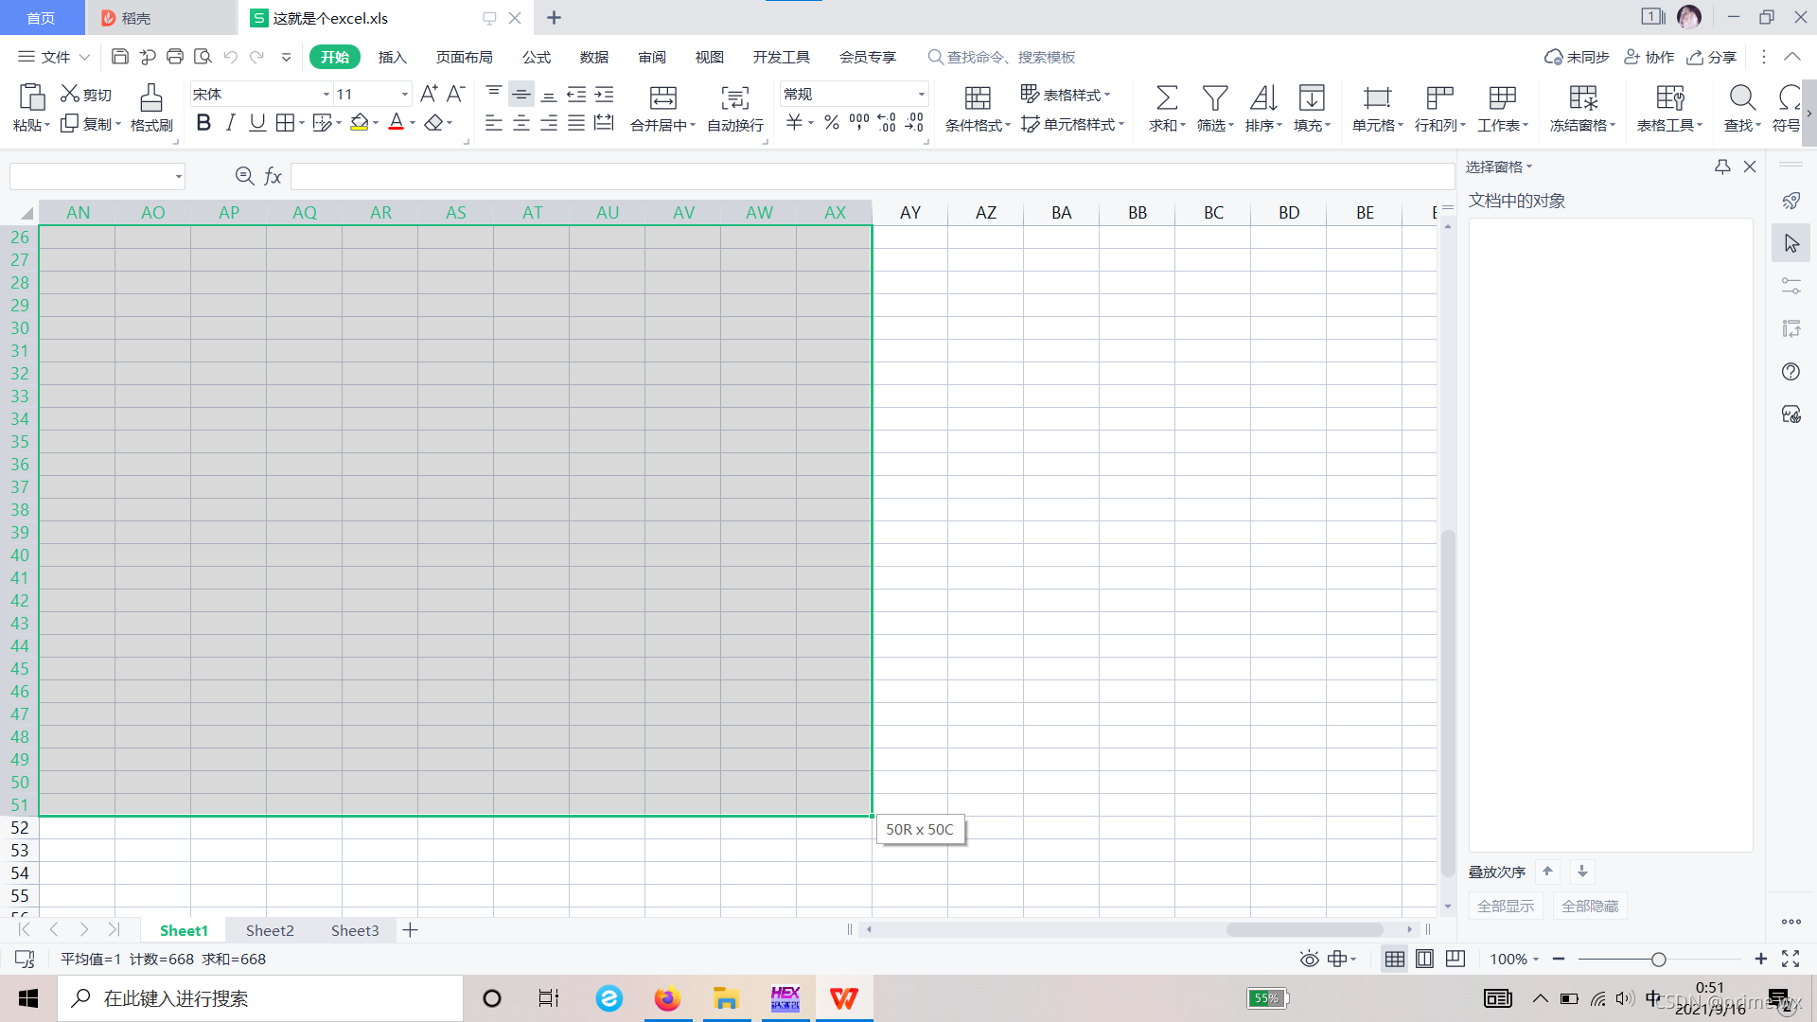The width and height of the screenshot is (1817, 1022).
Task: Click the Hide All (全部隐藏) button
Action: (1589, 906)
